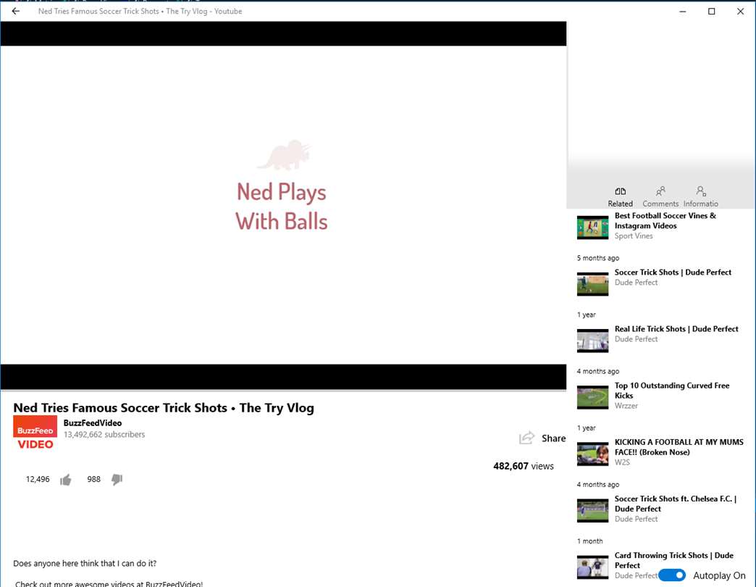Click thumbnail of KICKING A FOOTBALL video
The width and height of the screenshot is (756, 587).
coord(592,454)
